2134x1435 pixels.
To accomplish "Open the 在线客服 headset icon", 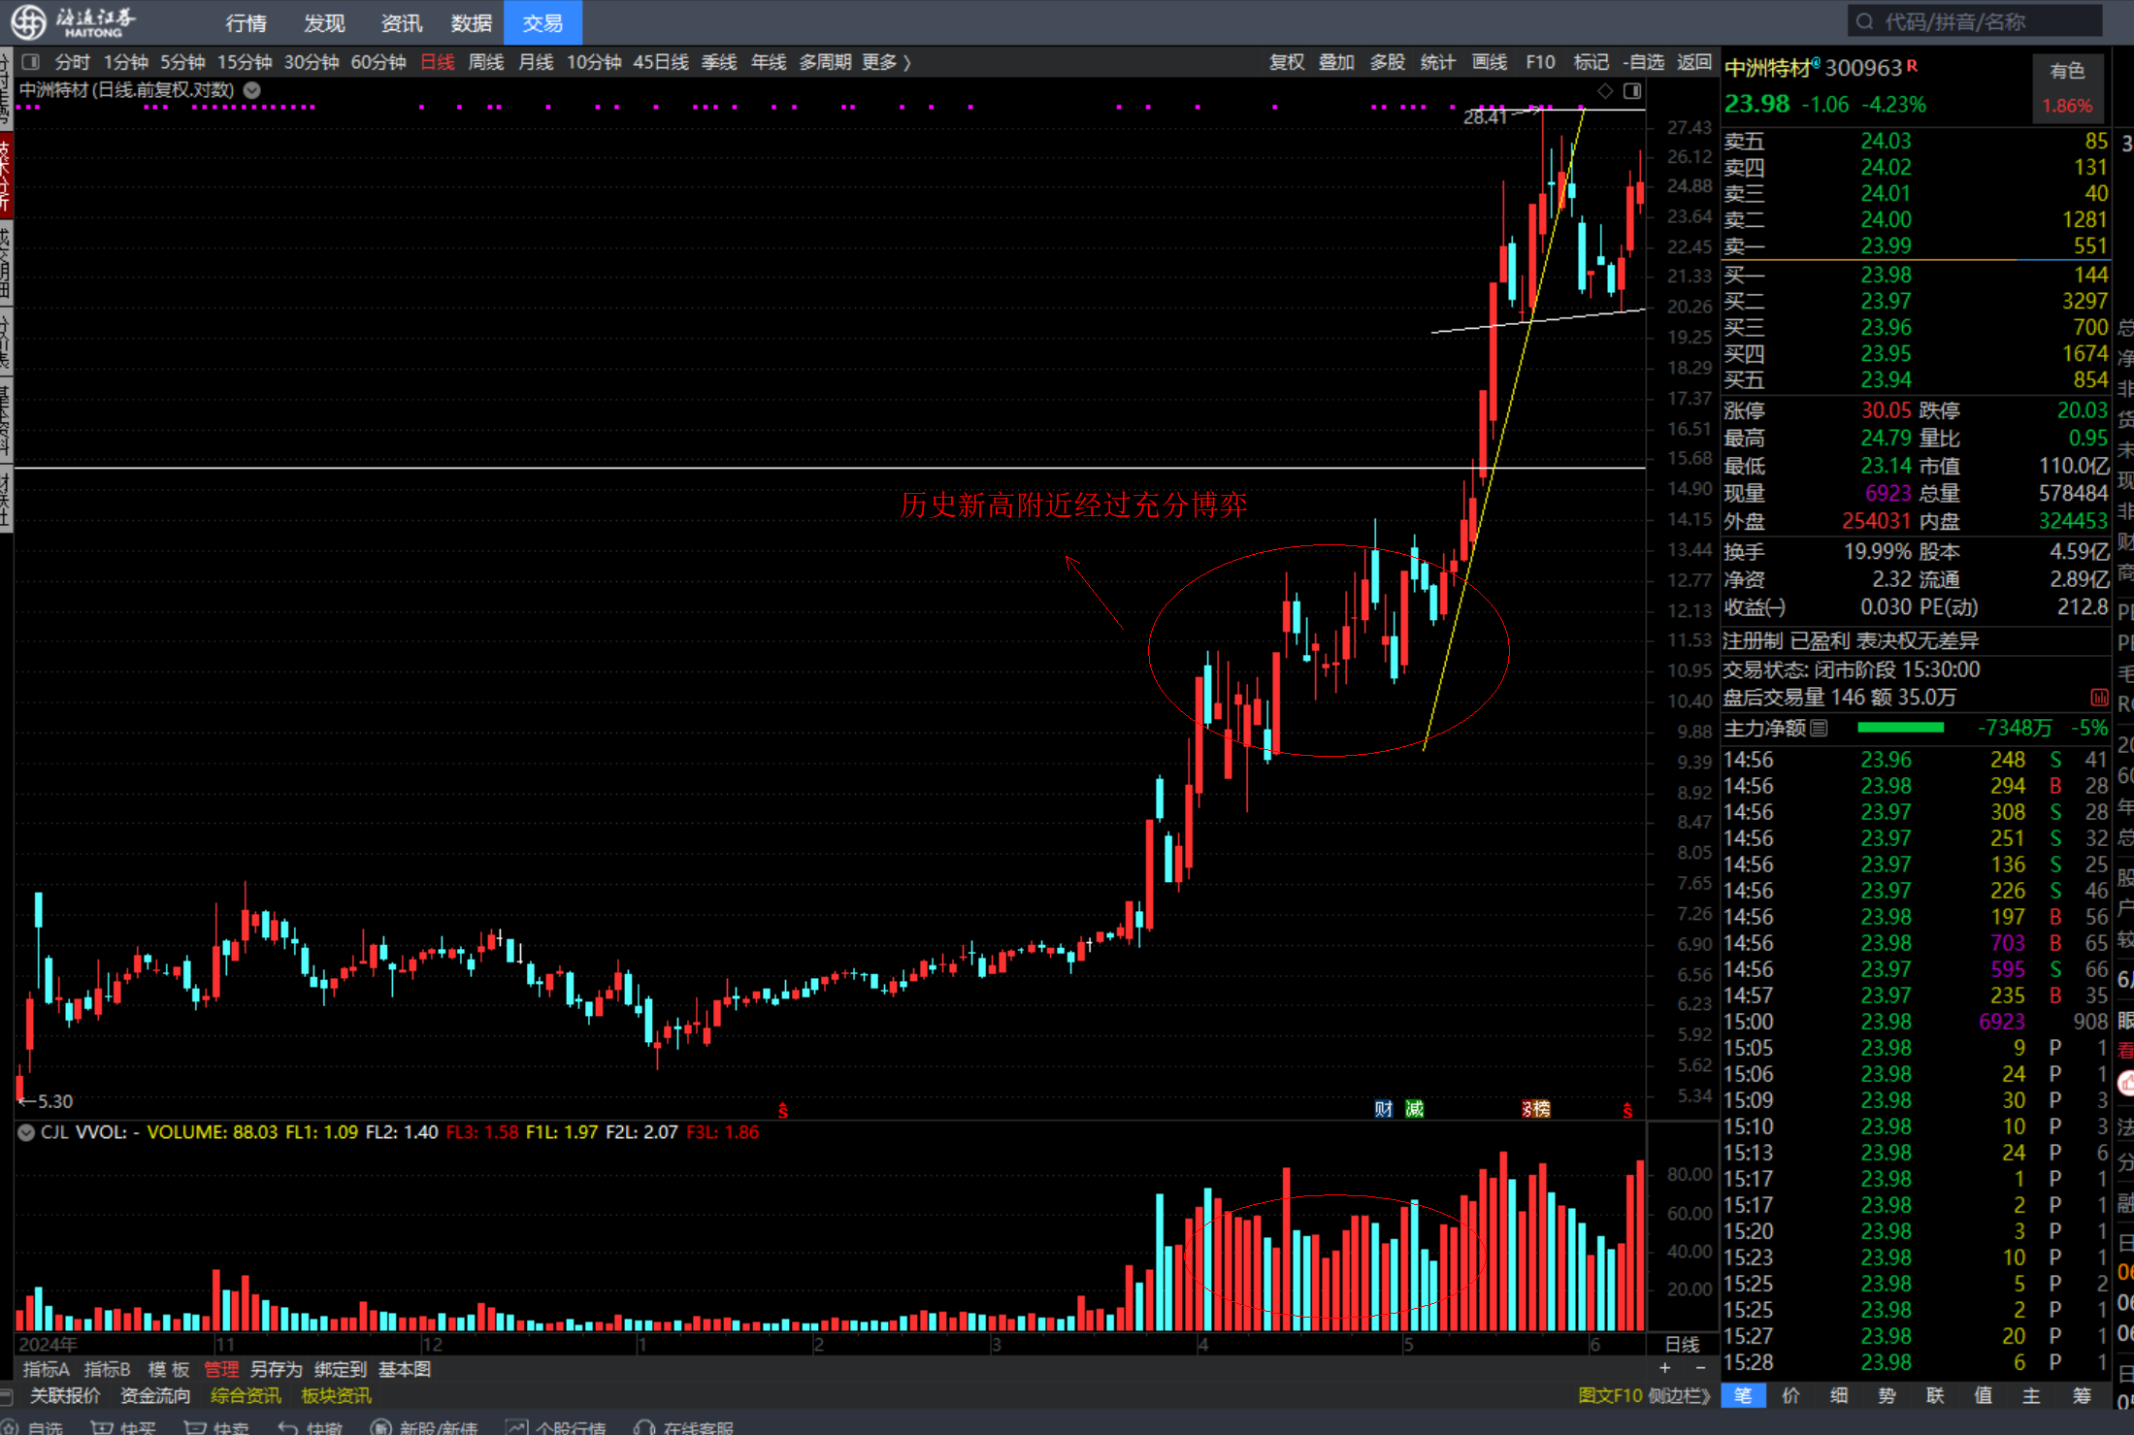I will pyautogui.click(x=643, y=1427).
